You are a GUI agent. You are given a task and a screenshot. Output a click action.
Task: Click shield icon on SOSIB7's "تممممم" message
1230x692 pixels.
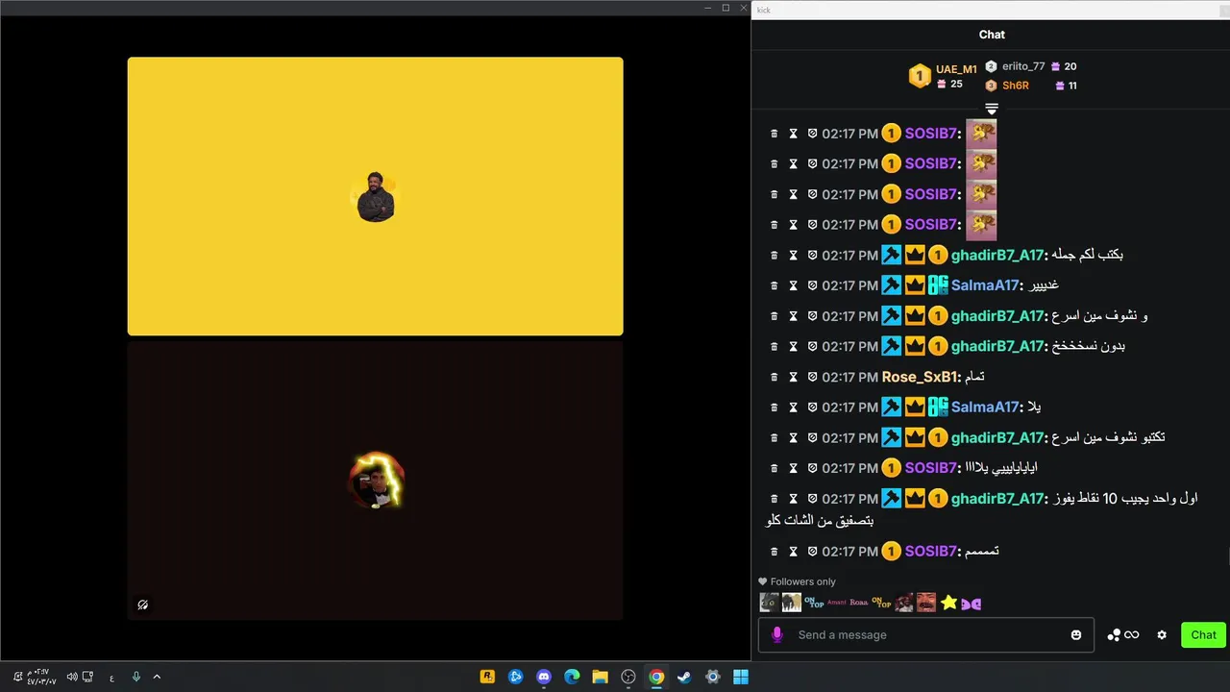click(812, 552)
